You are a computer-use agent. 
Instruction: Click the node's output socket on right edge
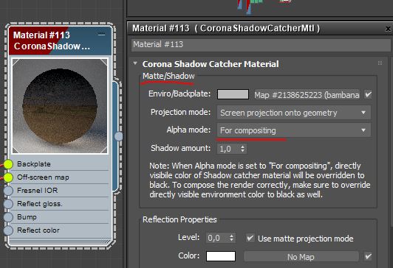(119, 136)
